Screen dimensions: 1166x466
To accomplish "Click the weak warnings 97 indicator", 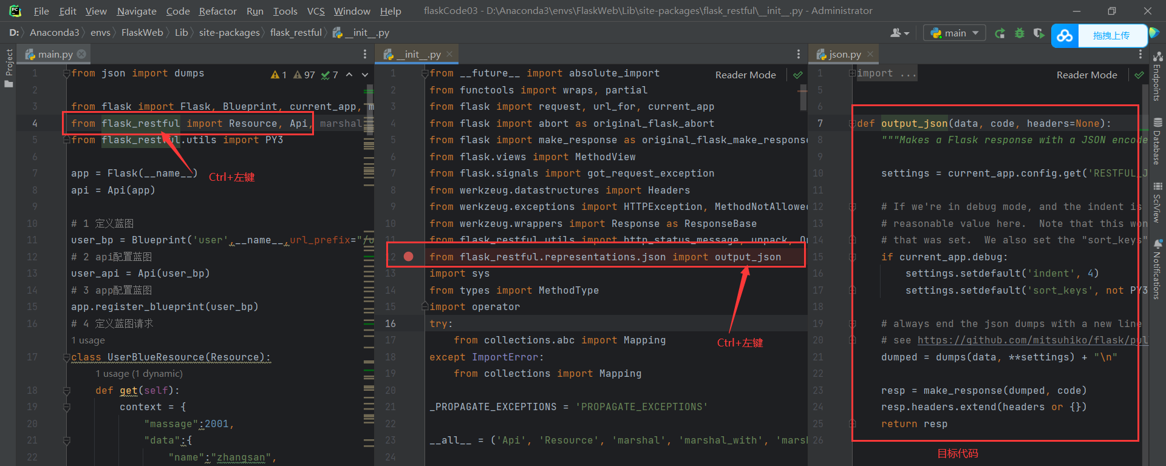I will pyautogui.click(x=304, y=75).
